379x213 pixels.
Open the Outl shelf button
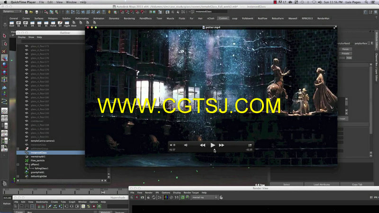coord(11,24)
